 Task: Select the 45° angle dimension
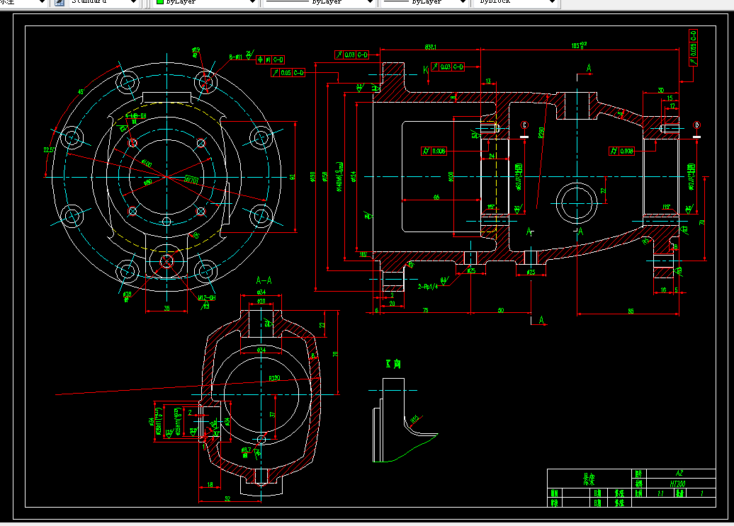tap(81, 92)
